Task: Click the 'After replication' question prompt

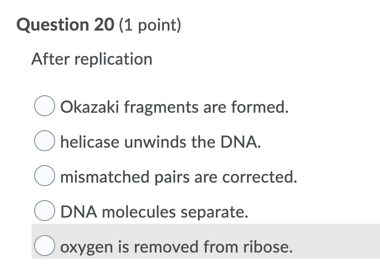Action: [92, 59]
